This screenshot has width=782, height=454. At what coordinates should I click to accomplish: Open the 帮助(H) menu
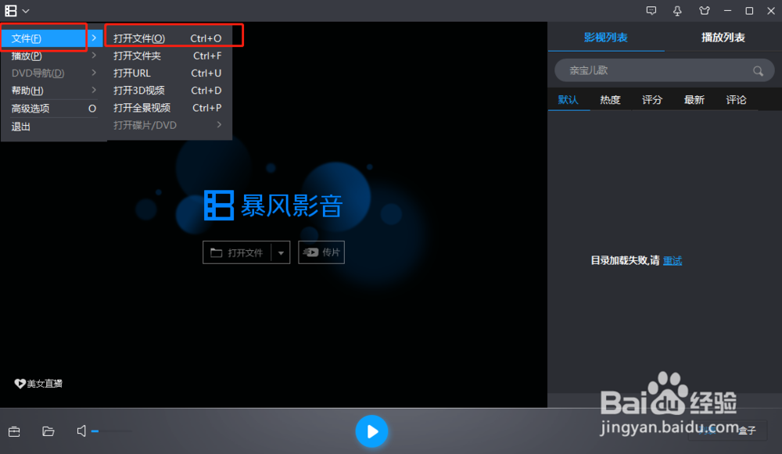click(x=52, y=91)
